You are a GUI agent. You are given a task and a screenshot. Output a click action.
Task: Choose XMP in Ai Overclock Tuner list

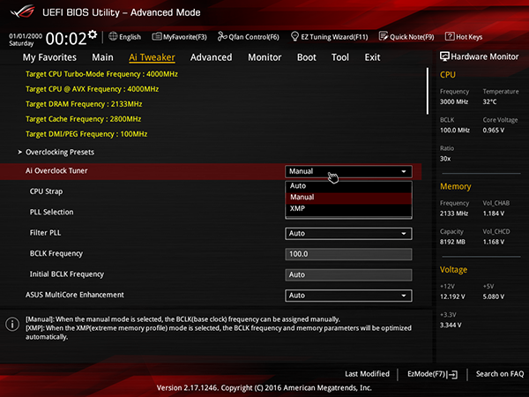coord(348,208)
